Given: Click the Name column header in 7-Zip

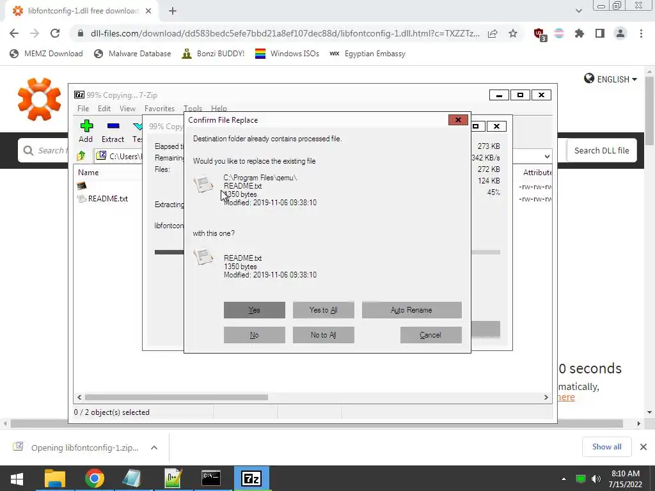Looking at the screenshot, I should 88,173.
